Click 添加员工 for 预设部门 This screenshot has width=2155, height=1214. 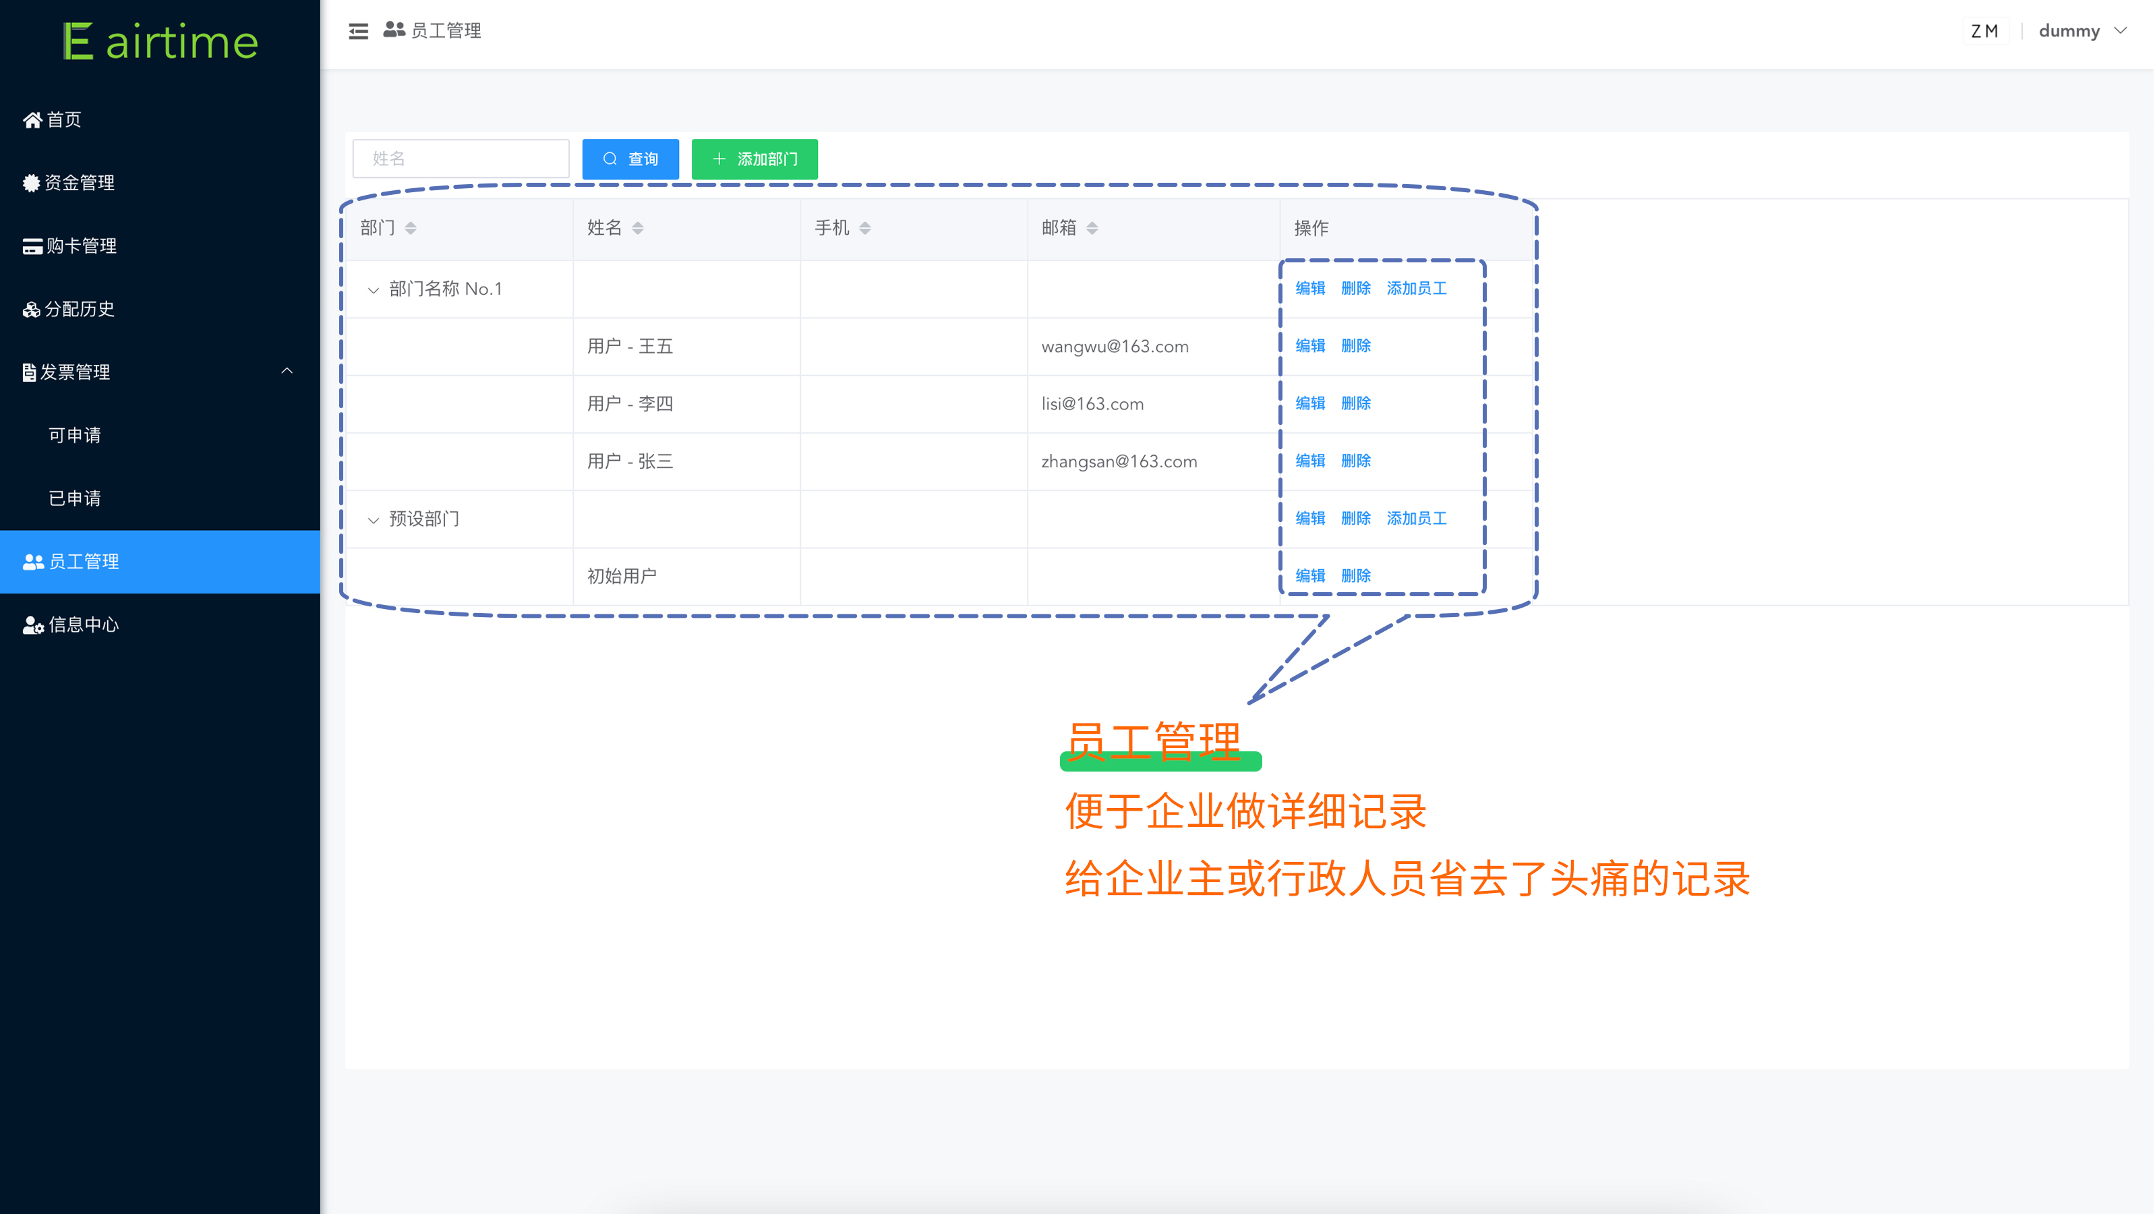point(1417,519)
